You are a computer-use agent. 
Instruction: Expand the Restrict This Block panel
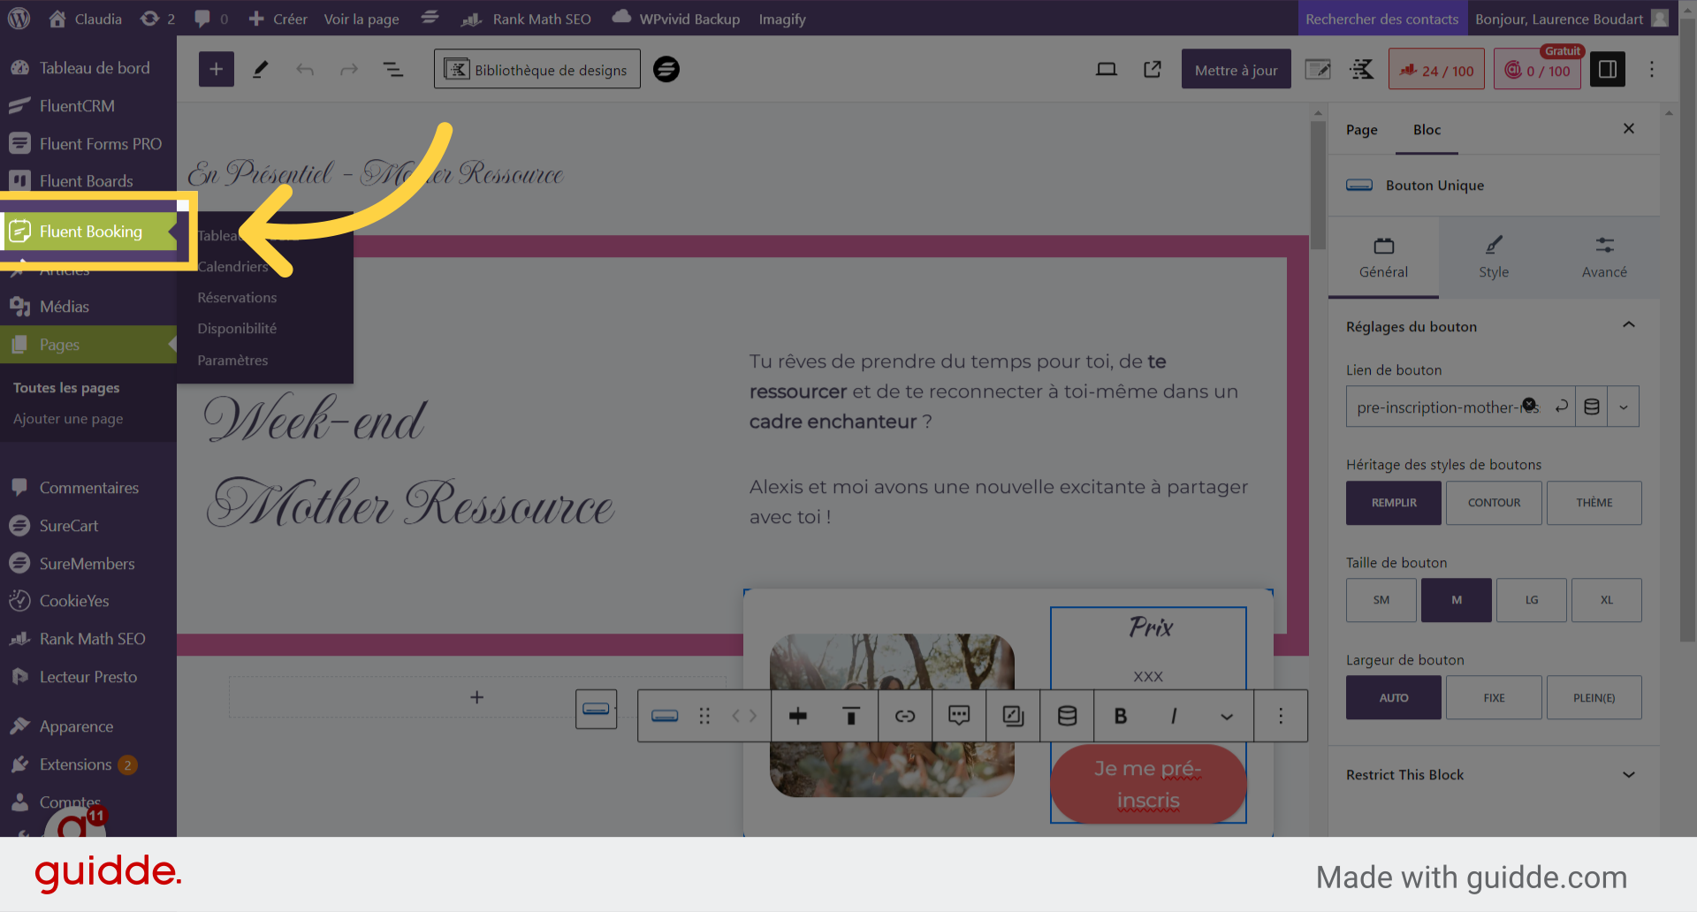(x=1628, y=775)
